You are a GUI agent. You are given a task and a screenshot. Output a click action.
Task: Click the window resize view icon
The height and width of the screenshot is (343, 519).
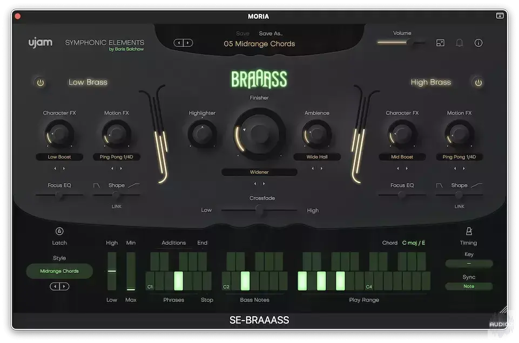[x=440, y=43]
